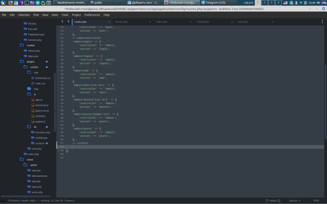Launch Chromium from the taskbar

click(x=16, y=3)
